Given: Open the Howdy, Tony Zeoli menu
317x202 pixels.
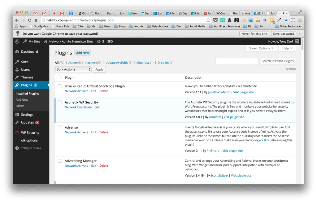Looking at the screenshot, I should tap(283, 41).
